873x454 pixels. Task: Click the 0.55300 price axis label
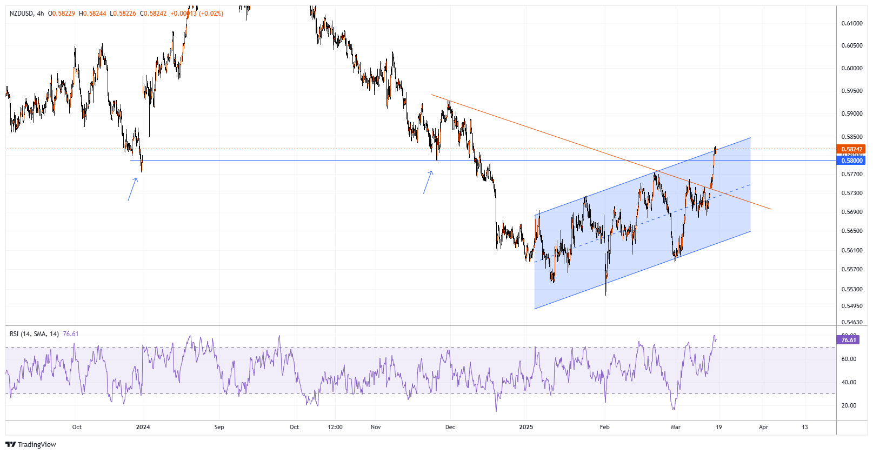click(852, 289)
